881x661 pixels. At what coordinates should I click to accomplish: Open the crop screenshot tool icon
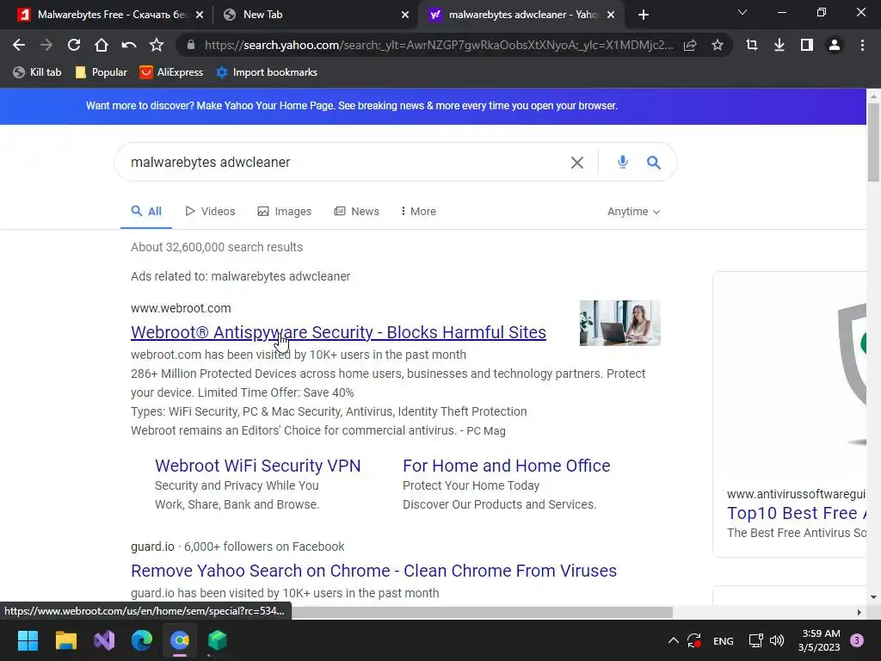coord(752,45)
